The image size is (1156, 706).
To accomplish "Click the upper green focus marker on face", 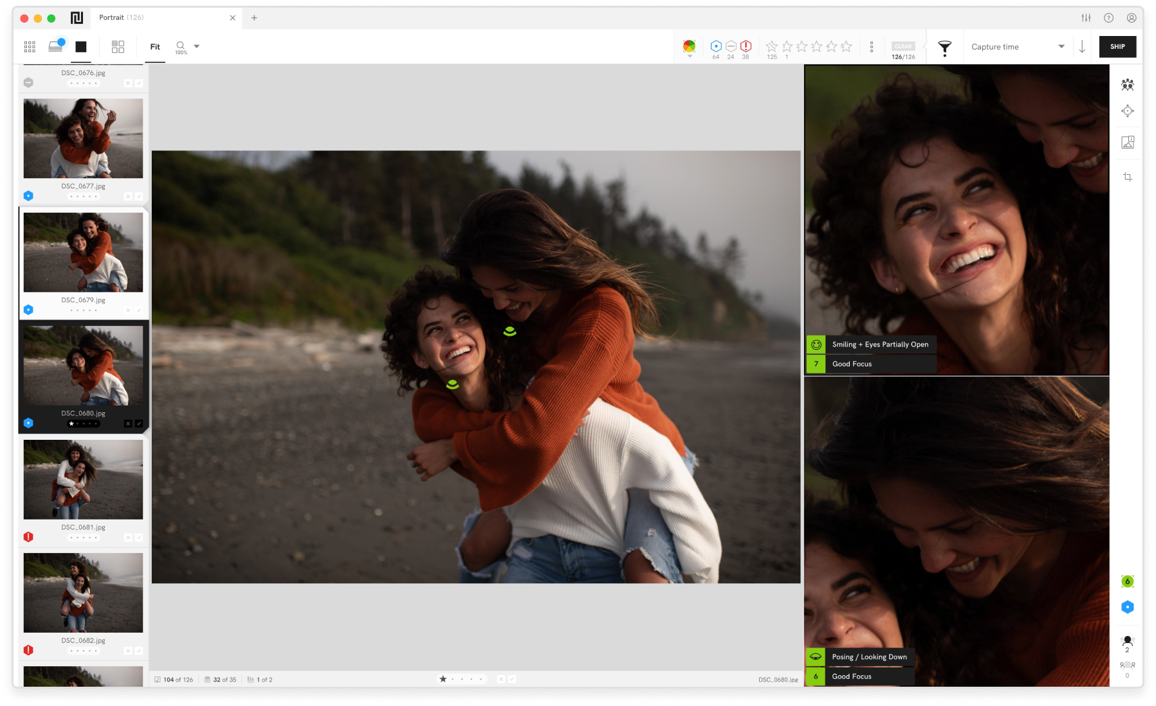I will point(509,332).
